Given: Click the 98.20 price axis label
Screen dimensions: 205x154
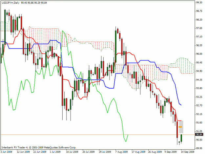Looking at the screenshot, I should 199,20.
